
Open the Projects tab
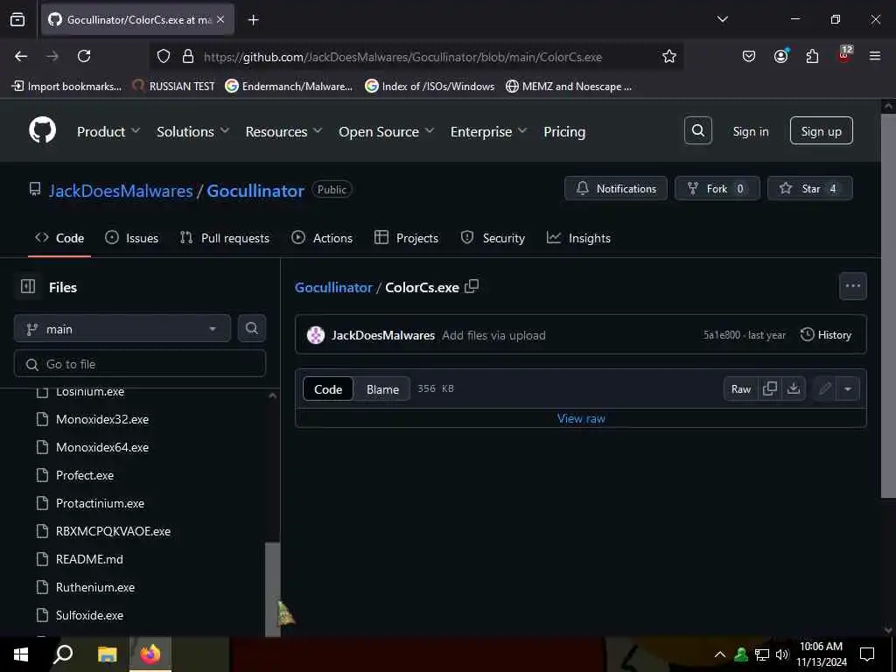(x=406, y=238)
